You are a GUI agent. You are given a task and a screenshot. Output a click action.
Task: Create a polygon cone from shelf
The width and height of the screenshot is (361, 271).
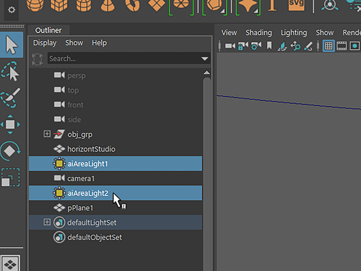tap(108, 6)
